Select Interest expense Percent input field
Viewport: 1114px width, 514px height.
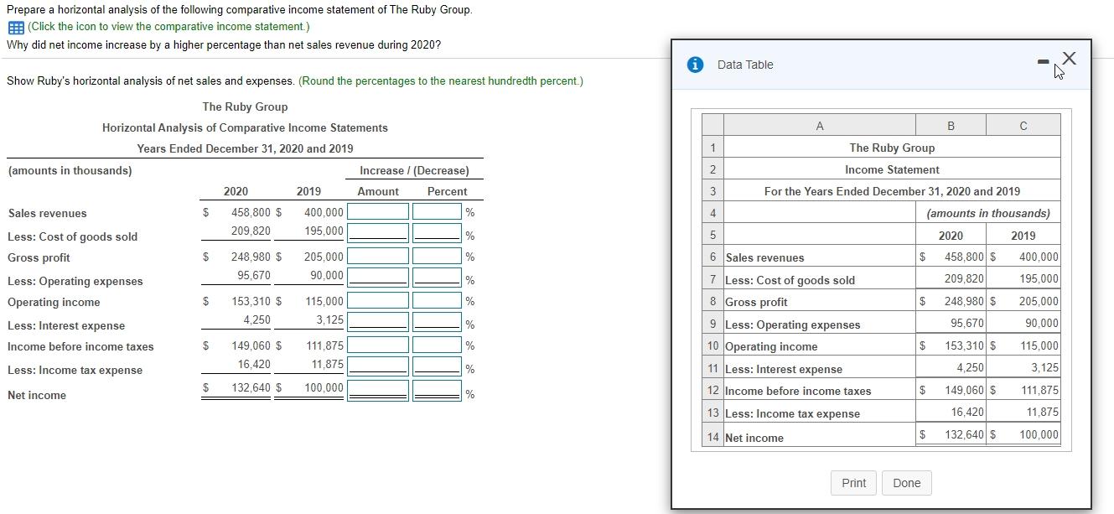point(437,321)
